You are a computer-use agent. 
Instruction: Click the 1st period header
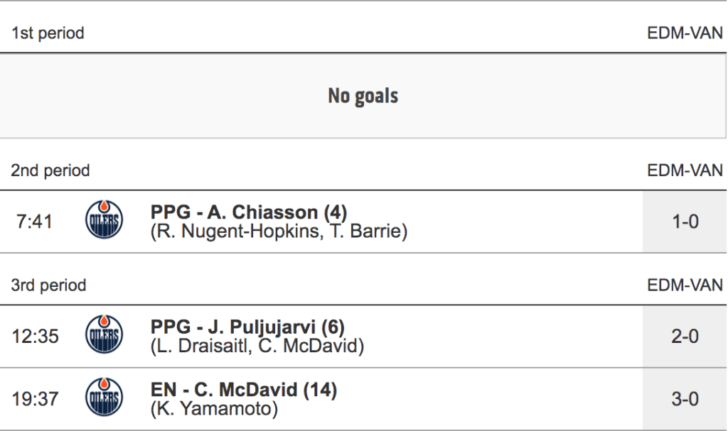(48, 33)
